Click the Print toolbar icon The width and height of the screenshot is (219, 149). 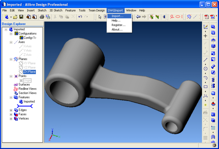click(x=42, y=17)
